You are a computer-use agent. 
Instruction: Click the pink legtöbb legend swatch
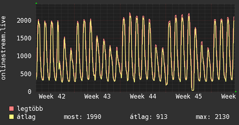11,108
